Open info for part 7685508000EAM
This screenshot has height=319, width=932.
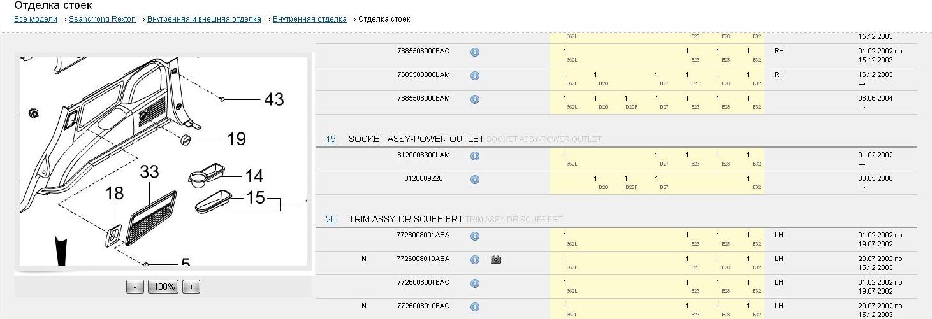click(x=474, y=99)
